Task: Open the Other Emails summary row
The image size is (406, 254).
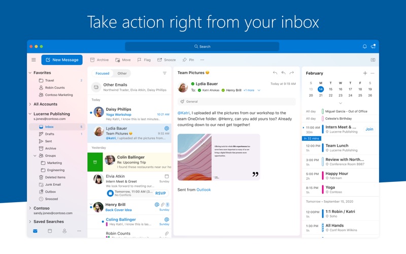Action: (129, 87)
